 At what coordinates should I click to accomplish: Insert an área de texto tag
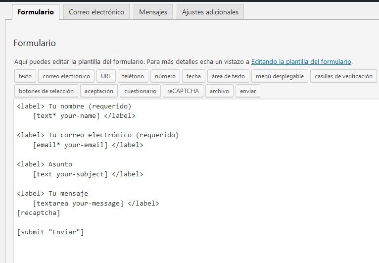point(228,76)
